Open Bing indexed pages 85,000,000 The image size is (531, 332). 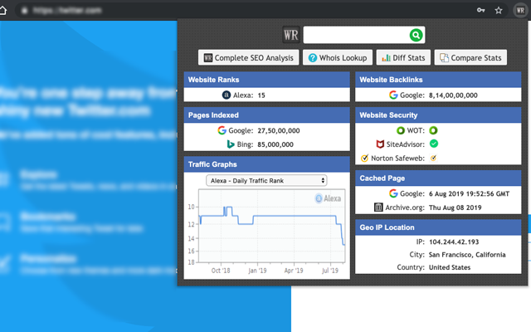pyautogui.click(x=275, y=144)
